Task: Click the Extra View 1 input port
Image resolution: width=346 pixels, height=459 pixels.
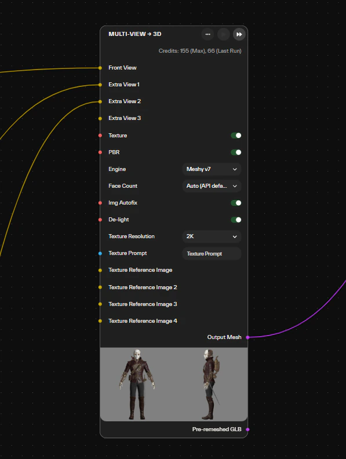Action: 100,85
